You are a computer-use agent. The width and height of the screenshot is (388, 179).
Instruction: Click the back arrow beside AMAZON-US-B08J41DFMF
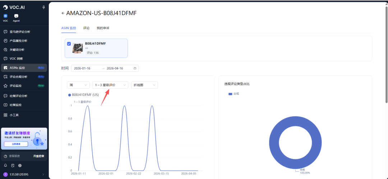click(x=63, y=13)
